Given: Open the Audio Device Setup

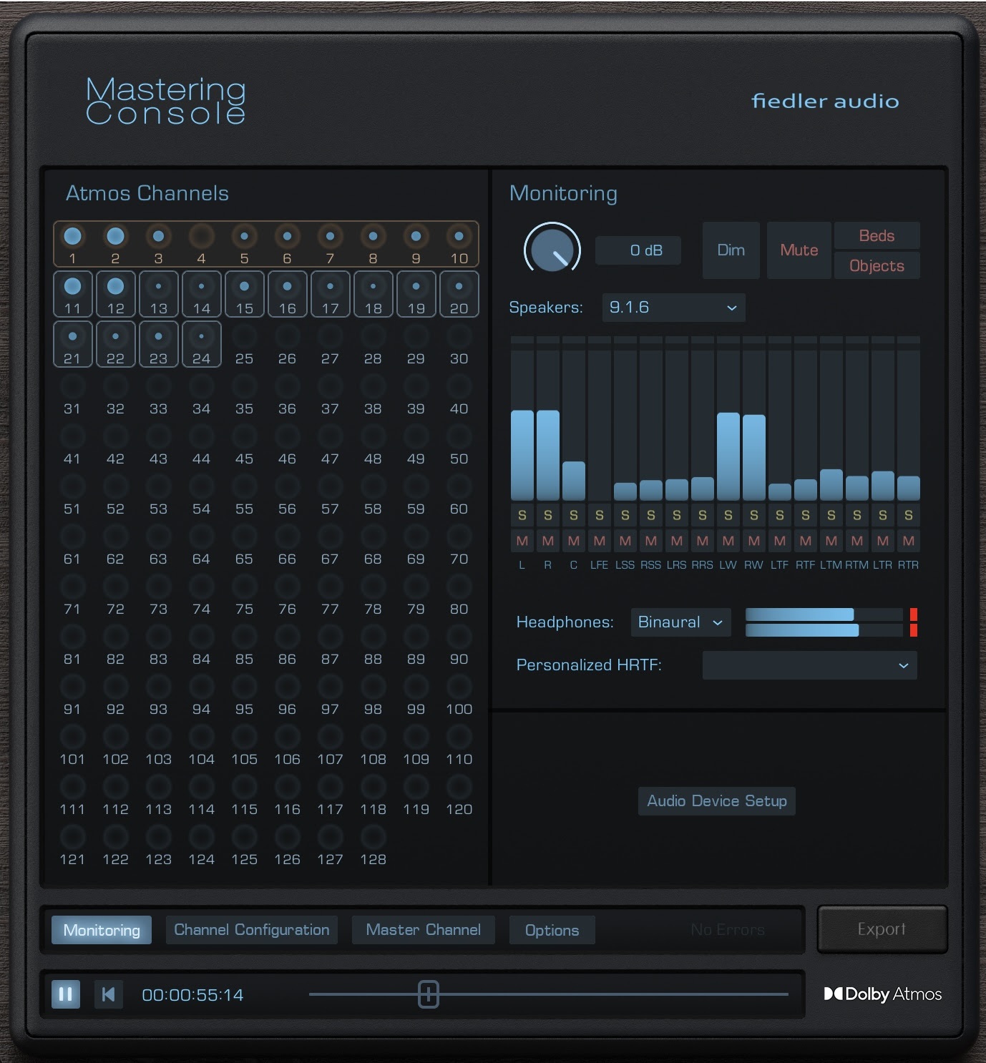Looking at the screenshot, I should (716, 801).
